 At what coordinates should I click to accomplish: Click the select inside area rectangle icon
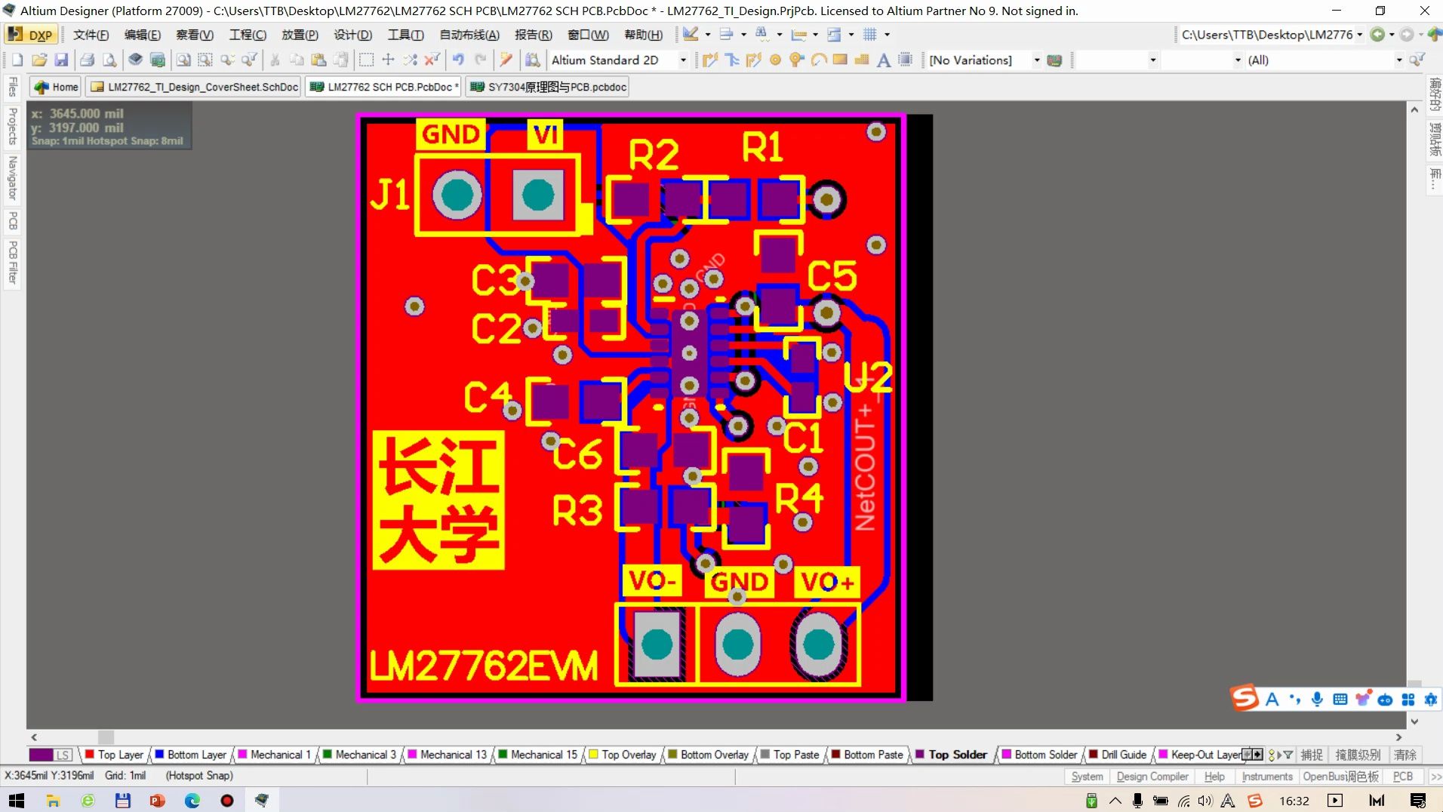tap(367, 60)
